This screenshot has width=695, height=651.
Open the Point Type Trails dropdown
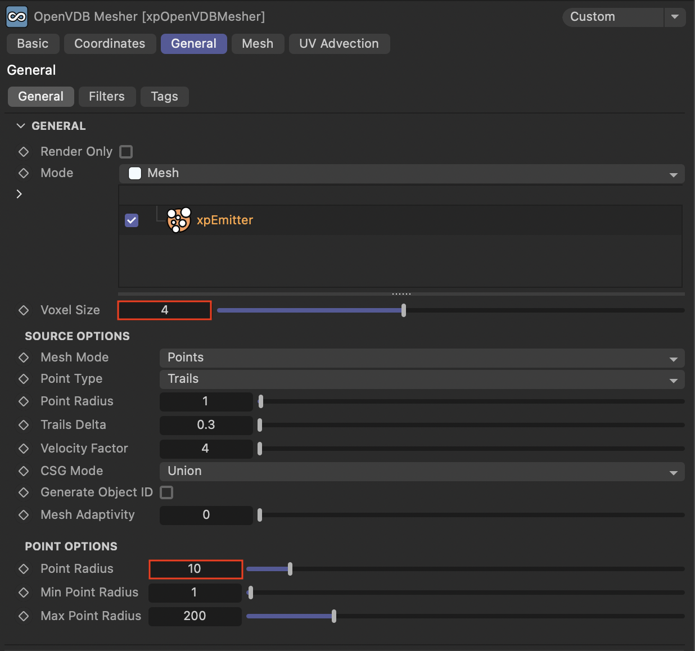[422, 379]
